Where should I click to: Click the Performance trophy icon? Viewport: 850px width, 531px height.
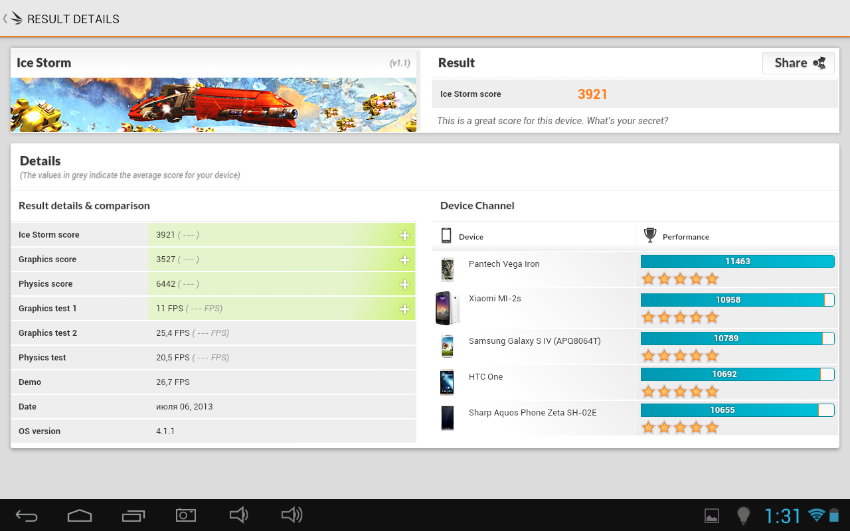pyautogui.click(x=650, y=236)
